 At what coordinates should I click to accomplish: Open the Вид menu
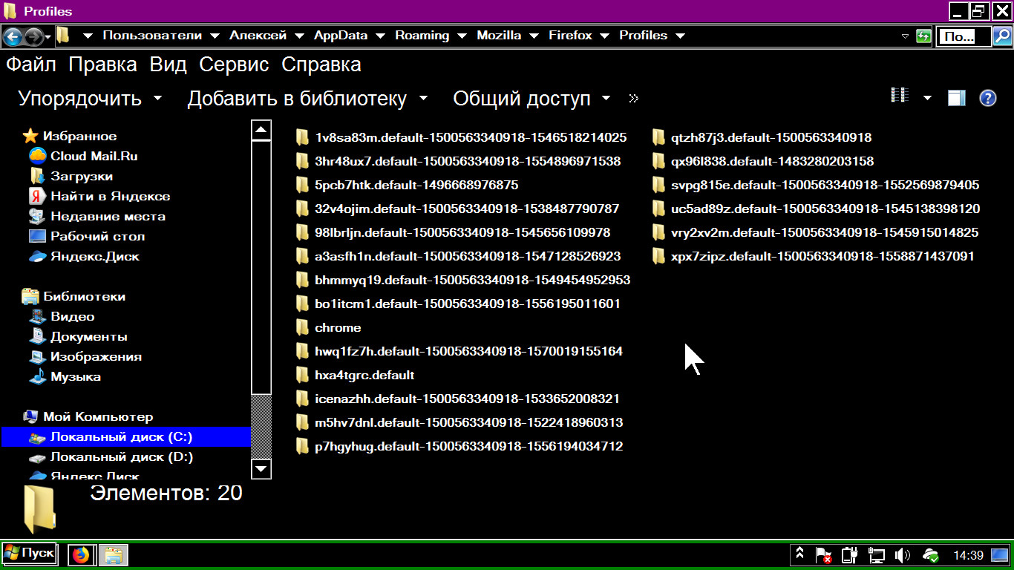(168, 65)
